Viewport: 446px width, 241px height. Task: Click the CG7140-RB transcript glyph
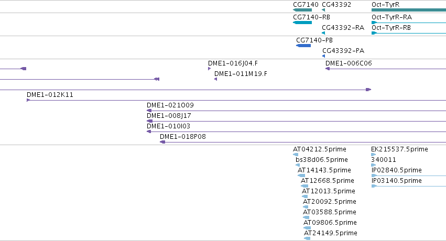pyautogui.click(x=302, y=23)
